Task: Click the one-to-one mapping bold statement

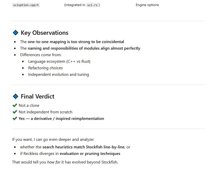Action: pyautogui.click(x=76, y=42)
